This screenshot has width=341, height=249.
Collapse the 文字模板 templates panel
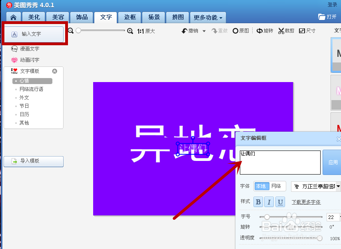pos(55,71)
